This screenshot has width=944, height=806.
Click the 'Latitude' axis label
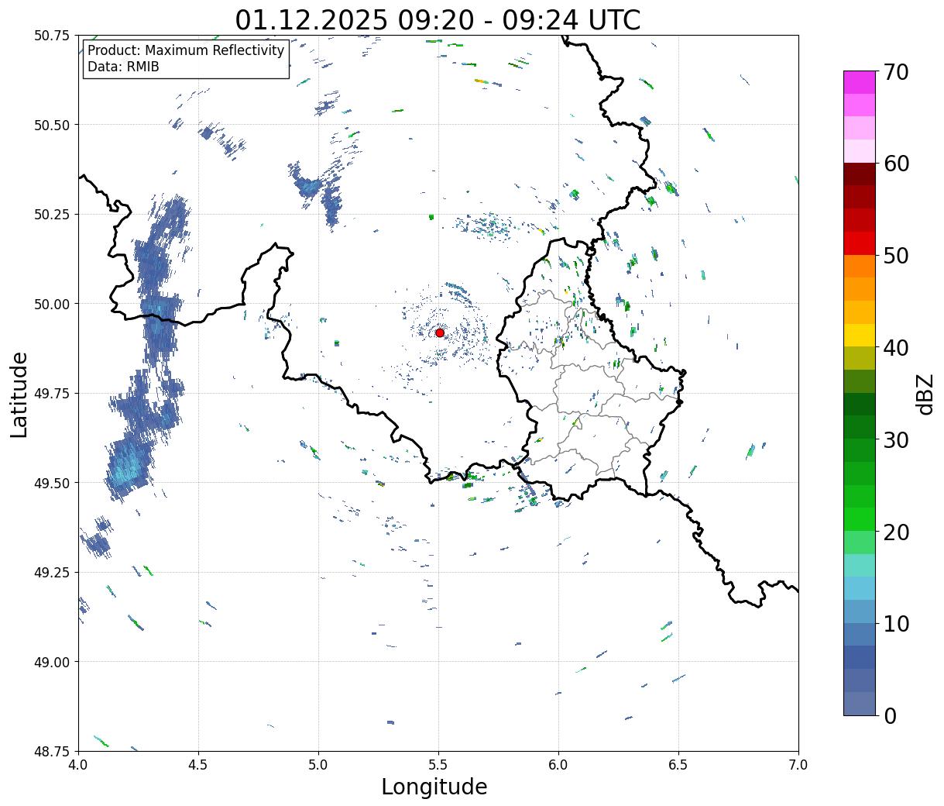(x=19, y=394)
